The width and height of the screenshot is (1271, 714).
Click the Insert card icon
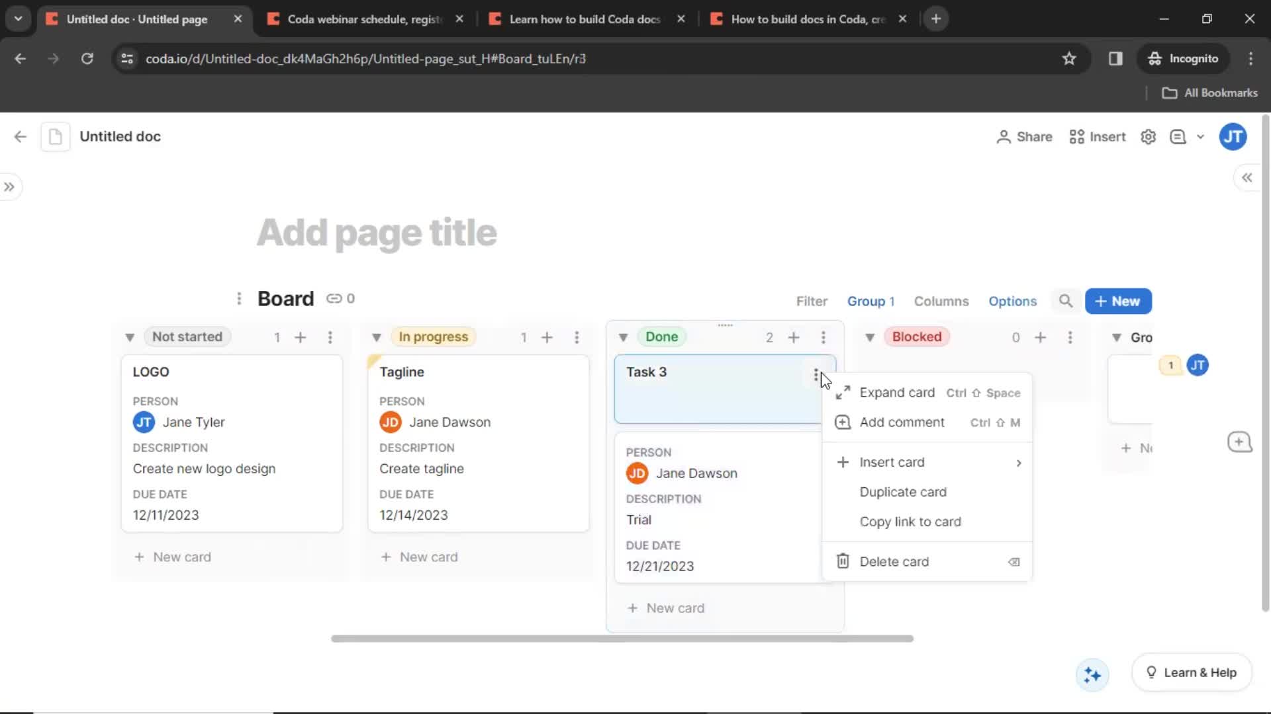click(843, 462)
